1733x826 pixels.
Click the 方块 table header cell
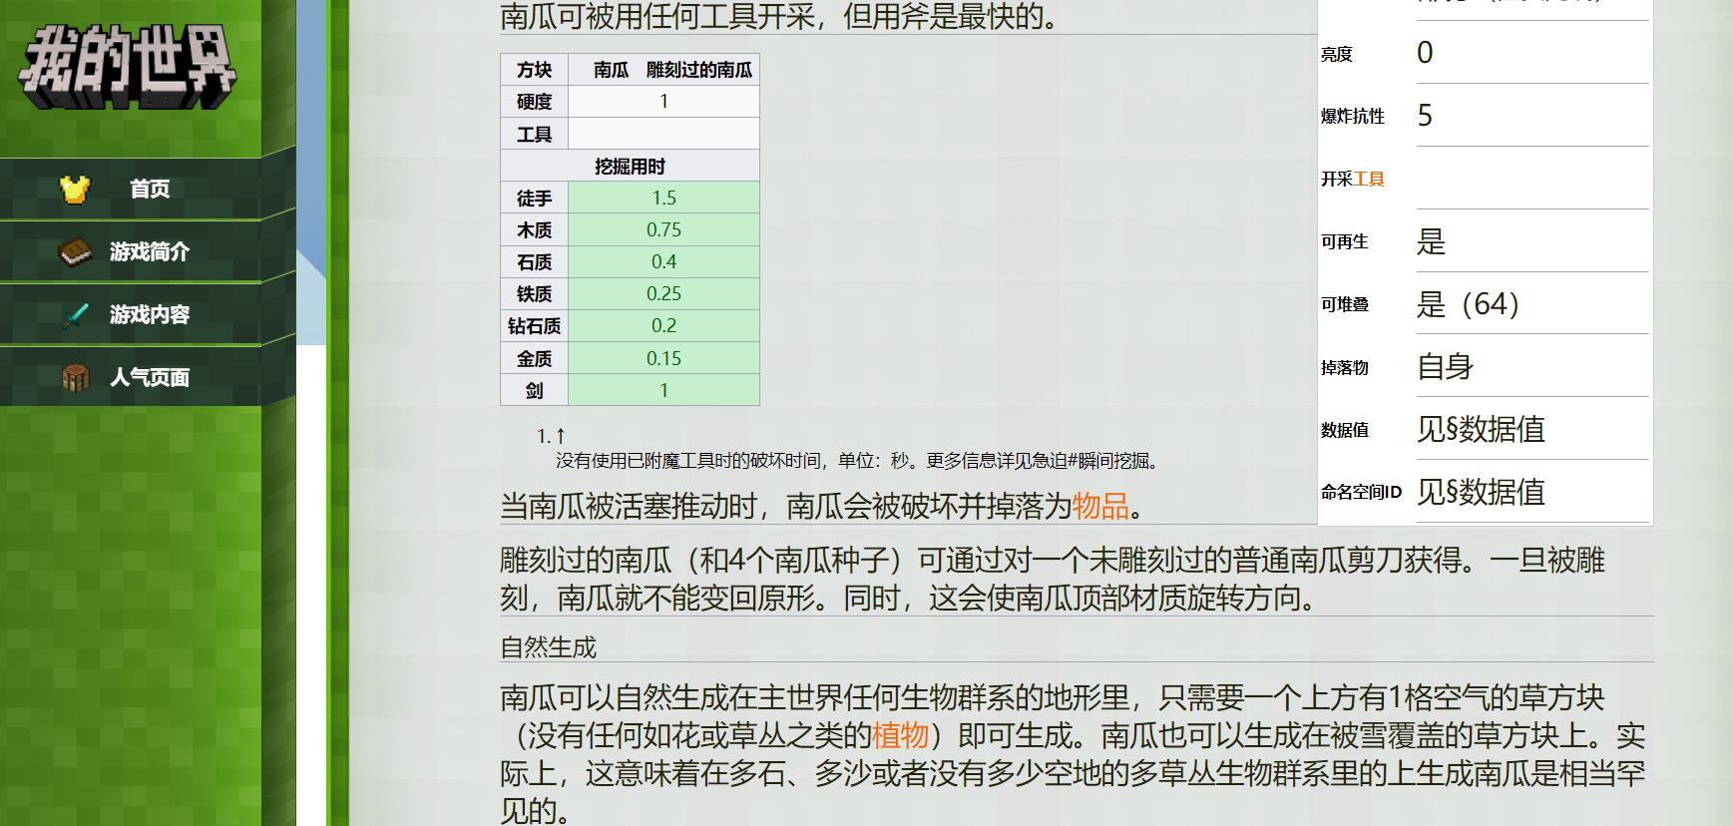[x=534, y=69]
